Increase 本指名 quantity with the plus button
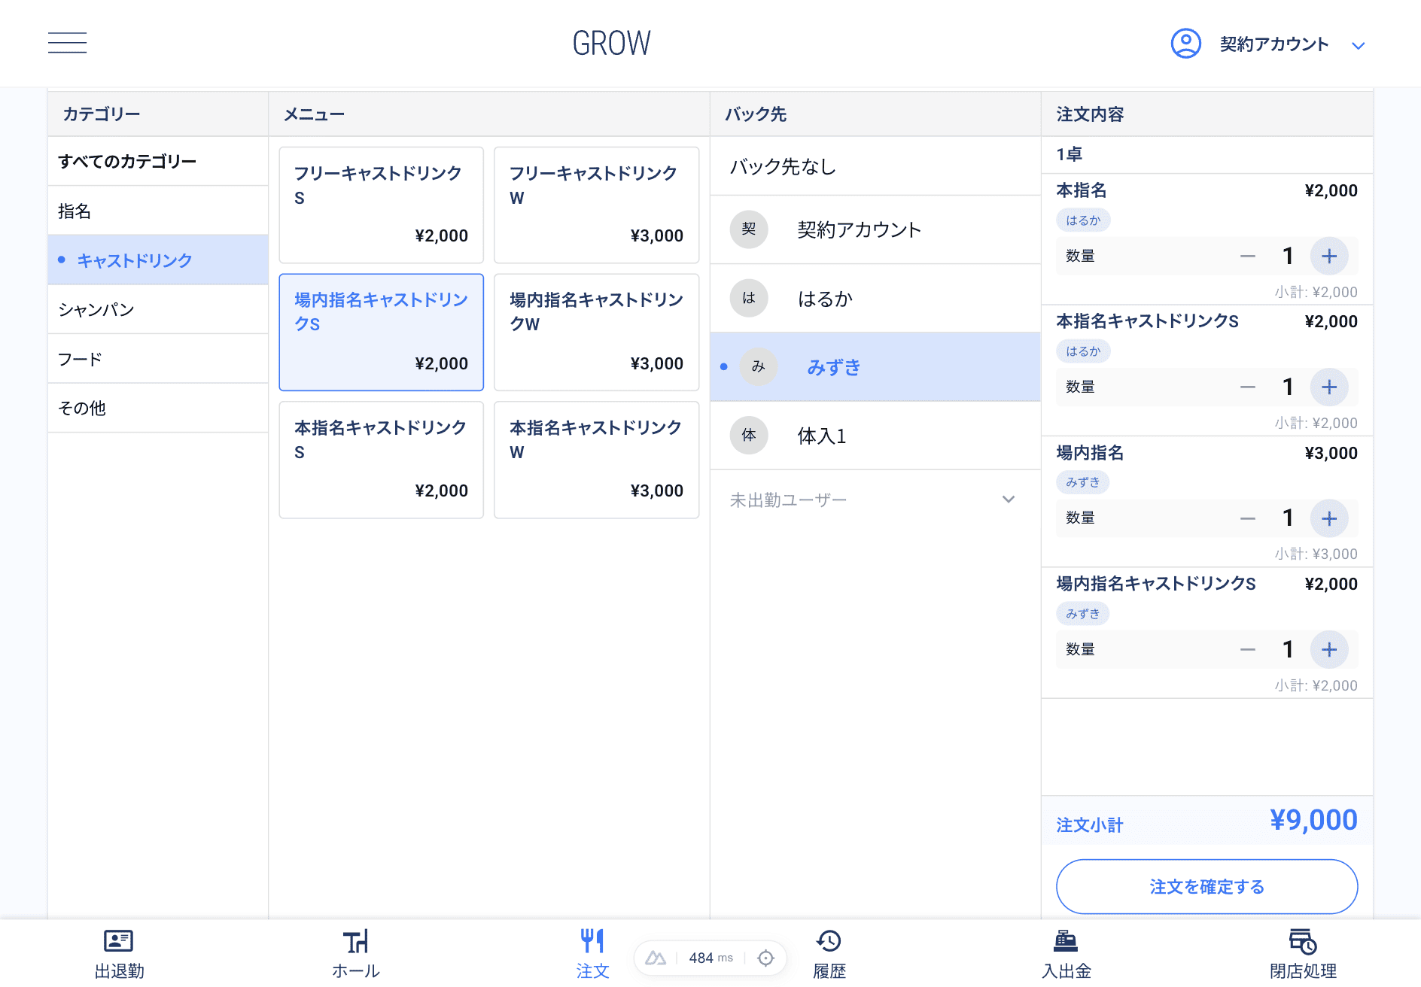 tap(1329, 256)
